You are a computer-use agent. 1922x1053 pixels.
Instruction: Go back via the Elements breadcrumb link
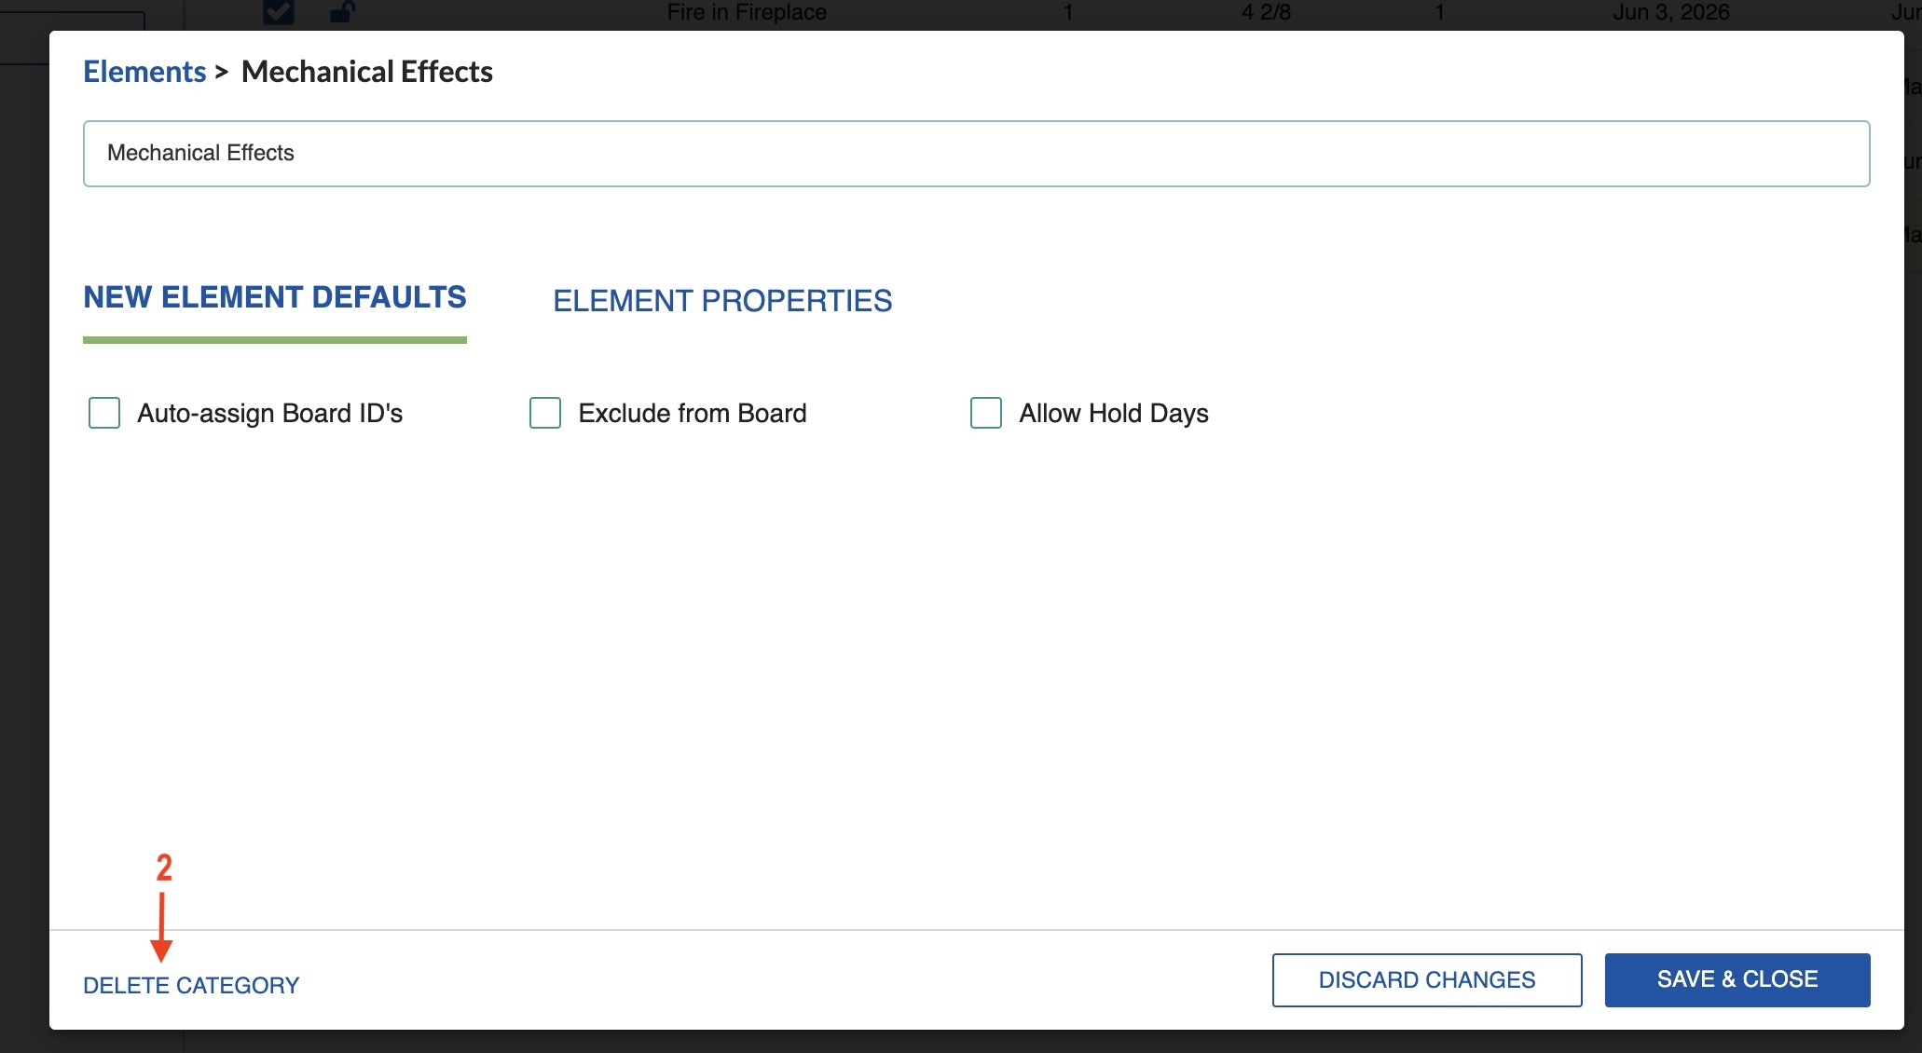[x=144, y=72]
